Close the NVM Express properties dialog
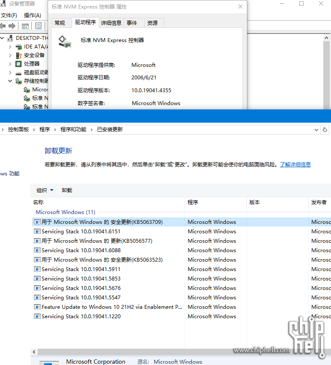Image resolution: width=331 pixels, height=365 pixels. [240, 6]
